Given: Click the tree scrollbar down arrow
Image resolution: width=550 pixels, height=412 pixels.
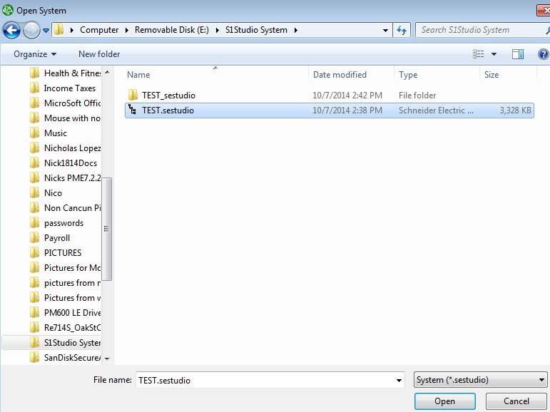Looking at the screenshot, I should coord(107,359).
